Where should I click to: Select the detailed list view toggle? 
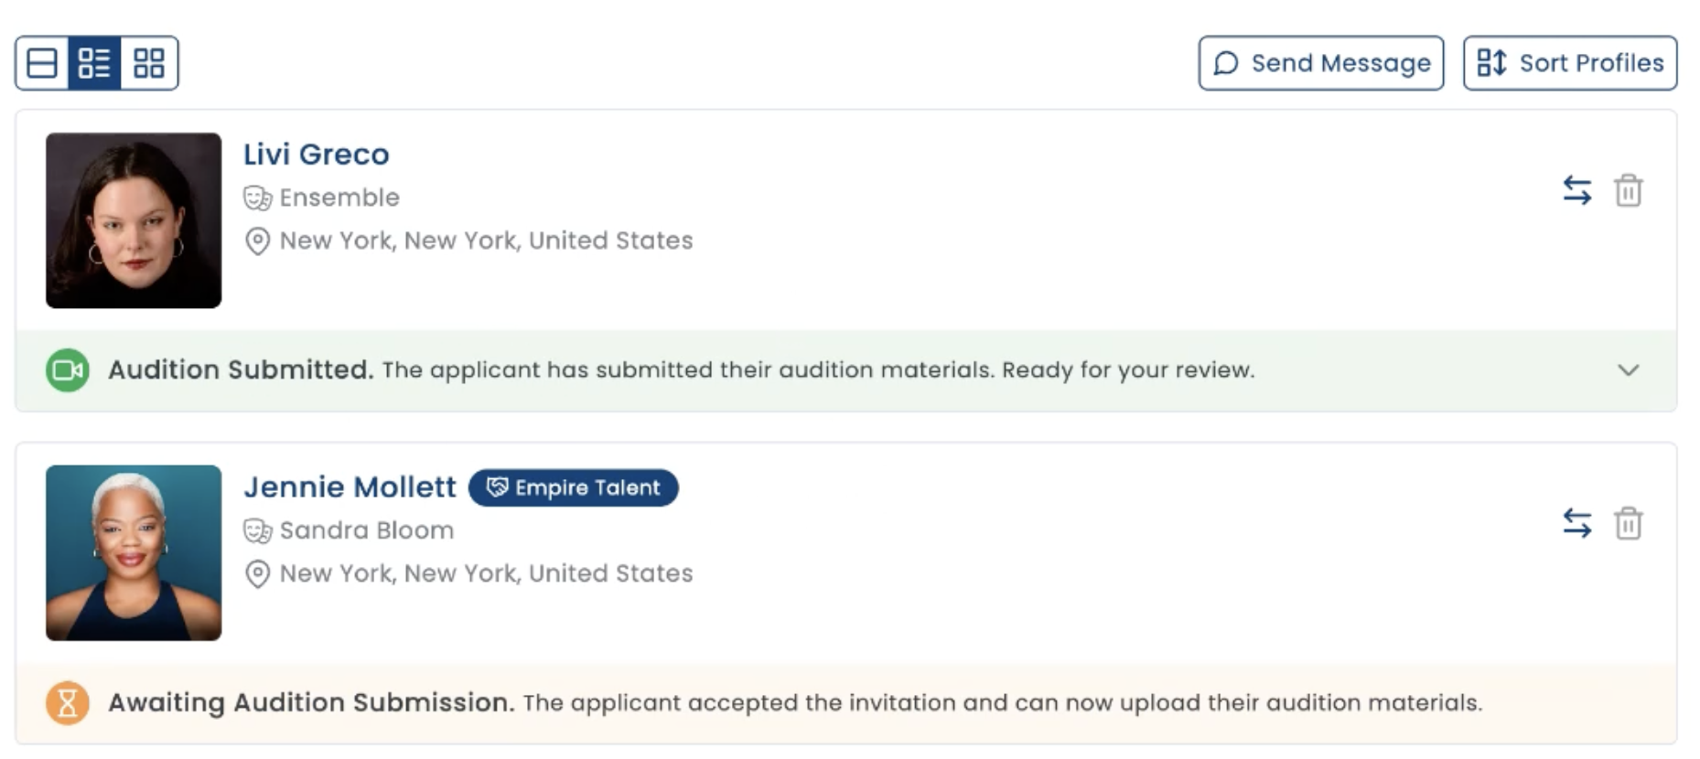click(94, 63)
